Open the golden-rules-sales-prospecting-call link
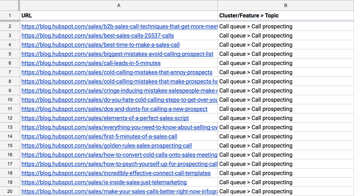354x196 pixels. [107, 145]
